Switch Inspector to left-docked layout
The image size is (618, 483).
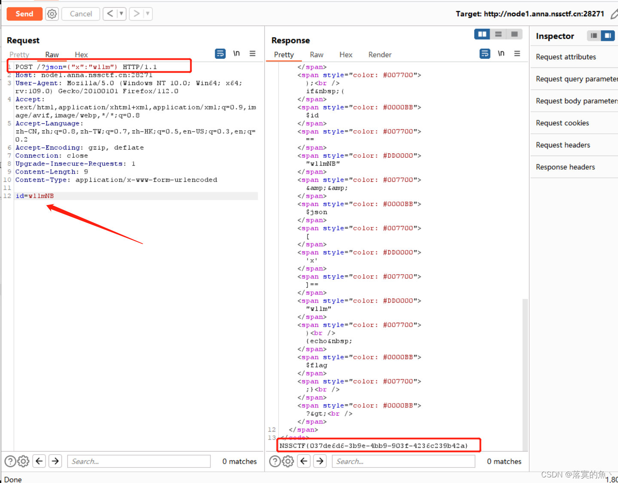point(594,36)
